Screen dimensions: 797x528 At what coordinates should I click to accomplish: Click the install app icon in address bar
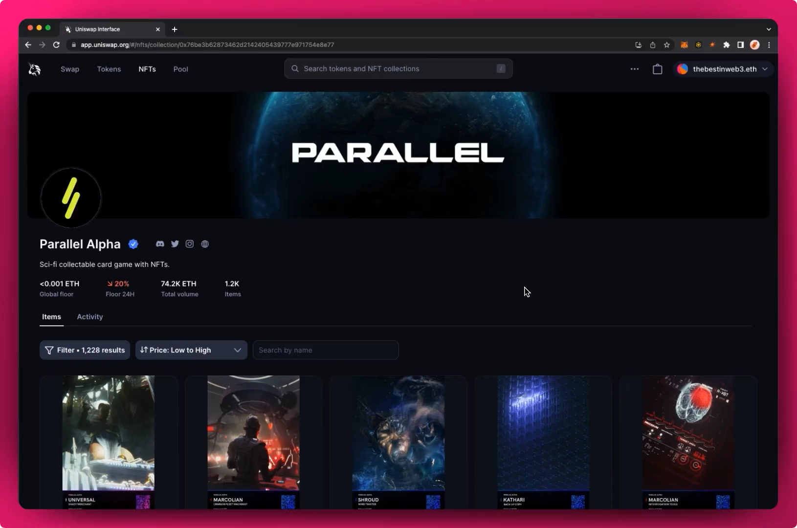639,45
